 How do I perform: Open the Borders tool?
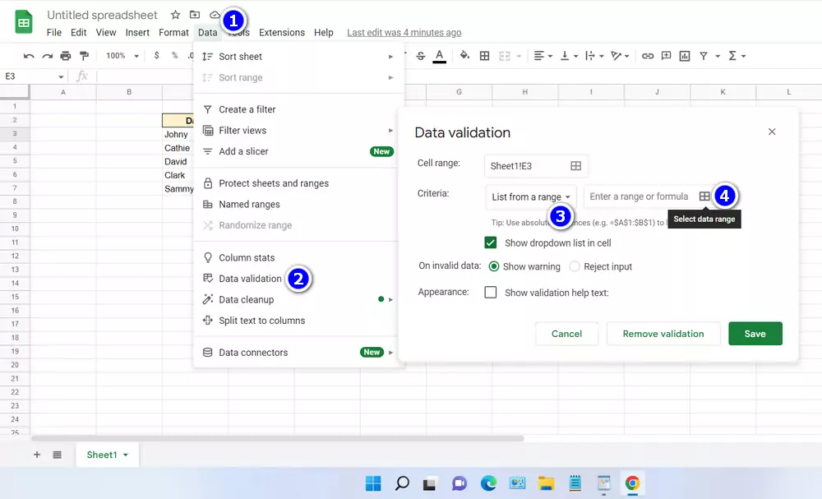click(484, 56)
